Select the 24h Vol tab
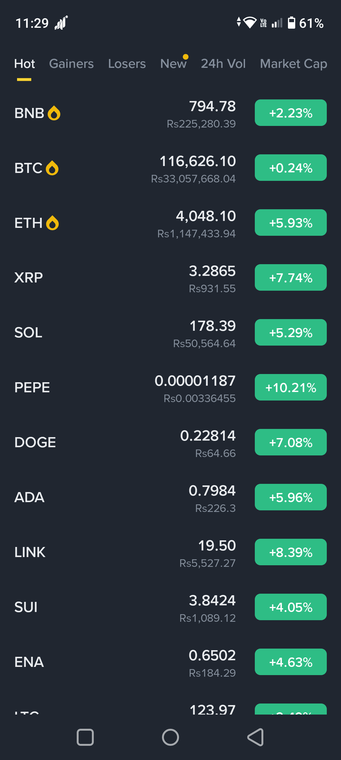341x760 pixels. pos(223,64)
